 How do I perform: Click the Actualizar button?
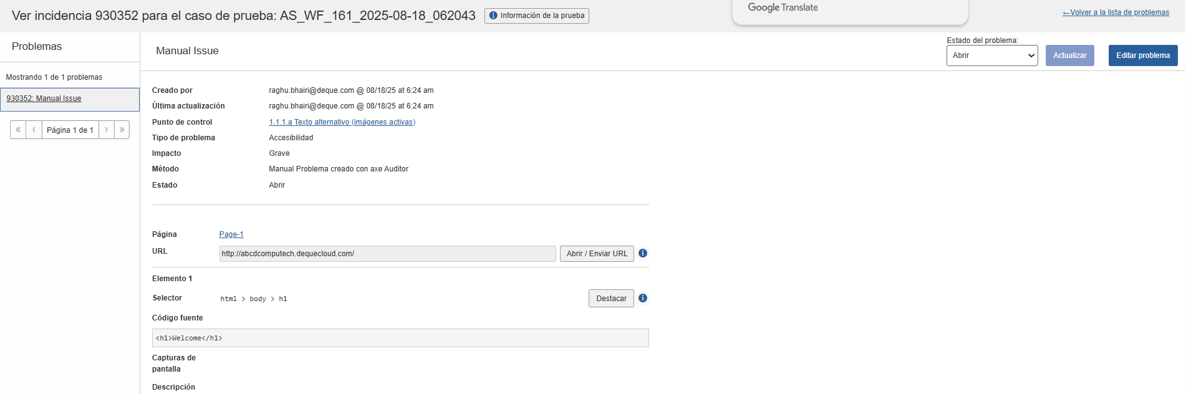point(1069,55)
